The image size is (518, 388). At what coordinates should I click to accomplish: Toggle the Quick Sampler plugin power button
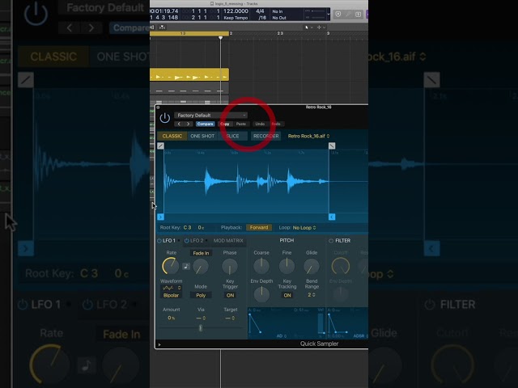click(x=165, y=118)
